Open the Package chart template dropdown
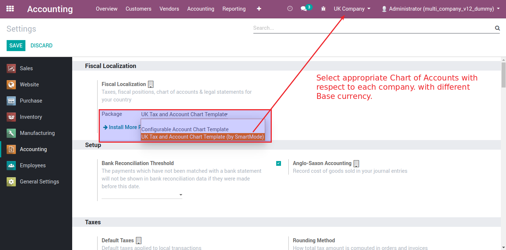This screenshot has width=506, height=250. [185, 114]
